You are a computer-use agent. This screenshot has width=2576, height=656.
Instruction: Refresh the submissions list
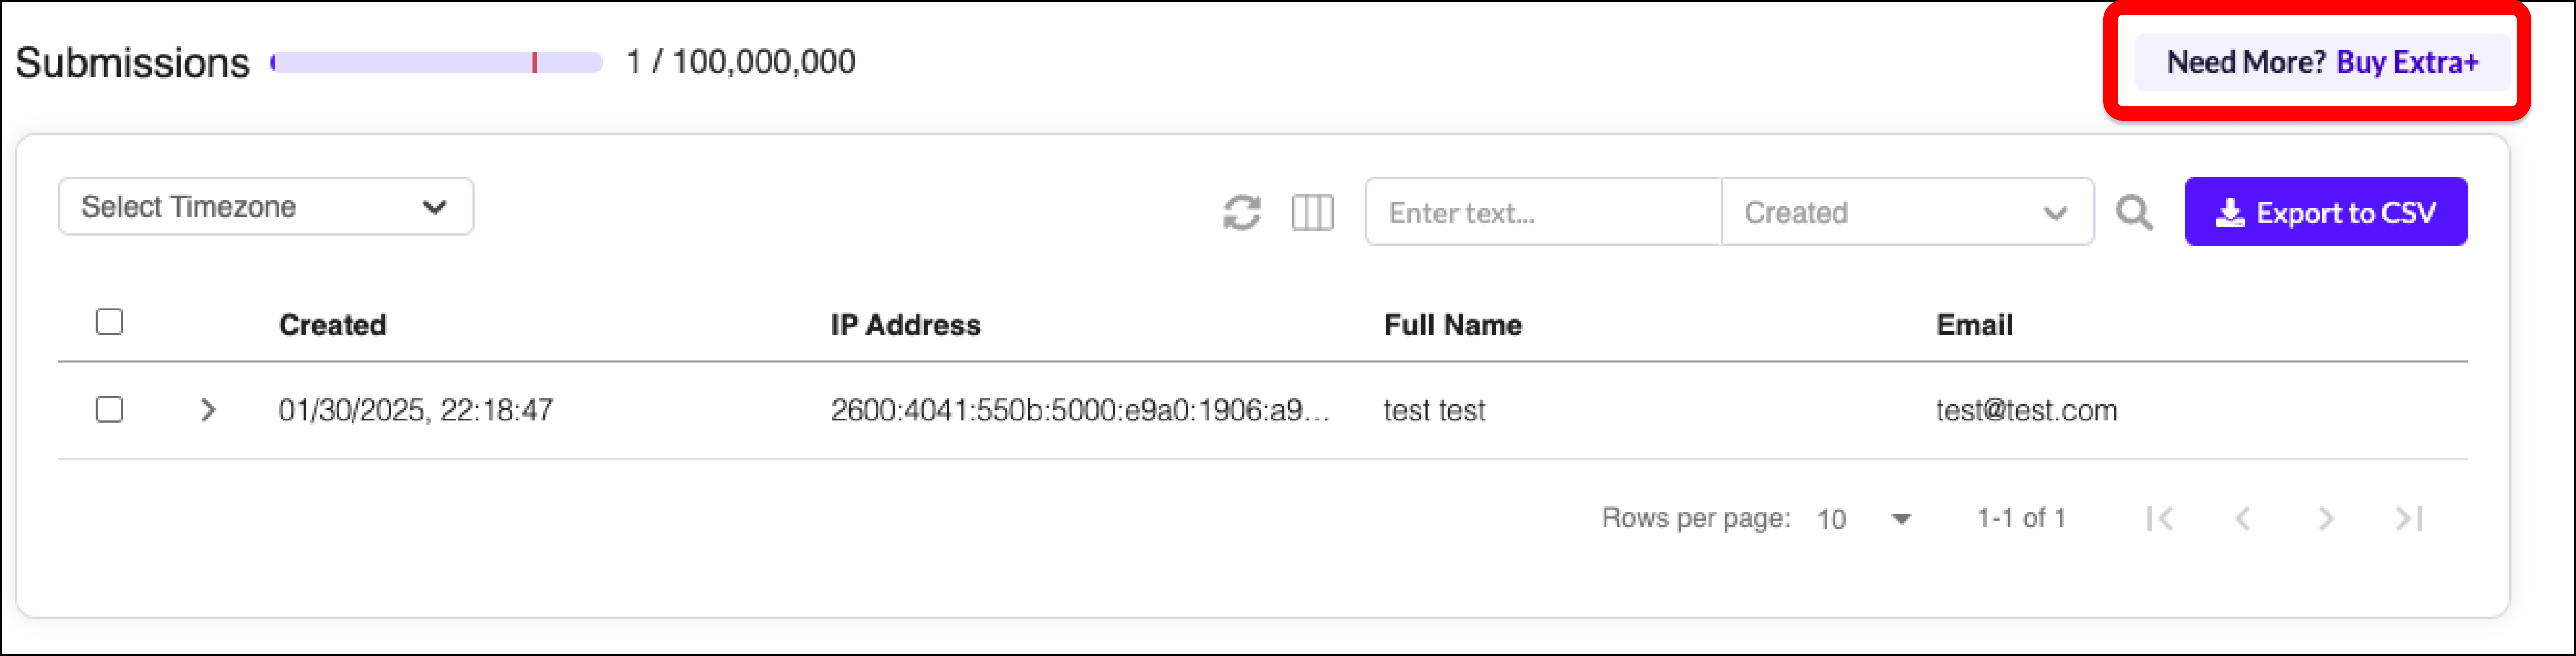click(1241, 212)
